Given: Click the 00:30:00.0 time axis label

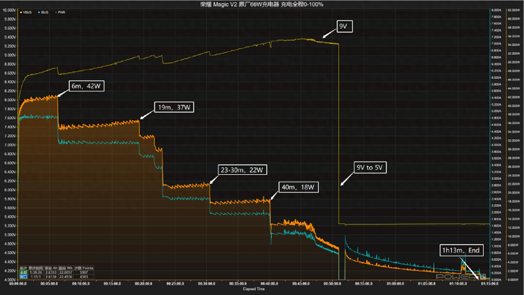Looking at the screenshot, I should [206, 284].
